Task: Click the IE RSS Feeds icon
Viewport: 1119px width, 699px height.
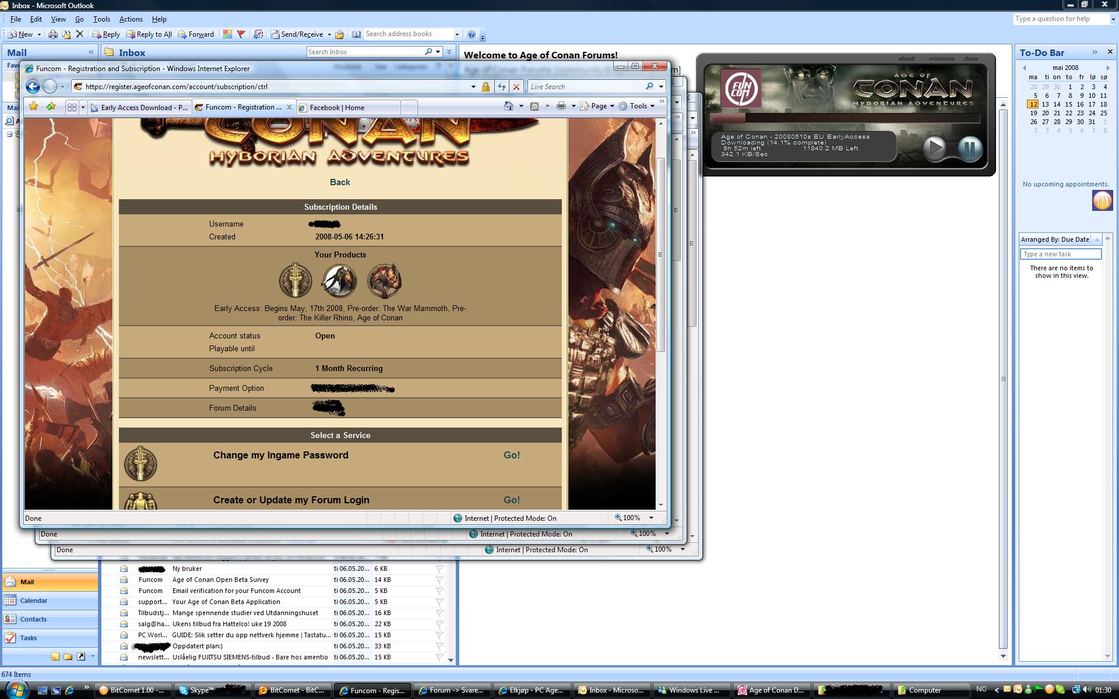Action: tap(534, 106)
